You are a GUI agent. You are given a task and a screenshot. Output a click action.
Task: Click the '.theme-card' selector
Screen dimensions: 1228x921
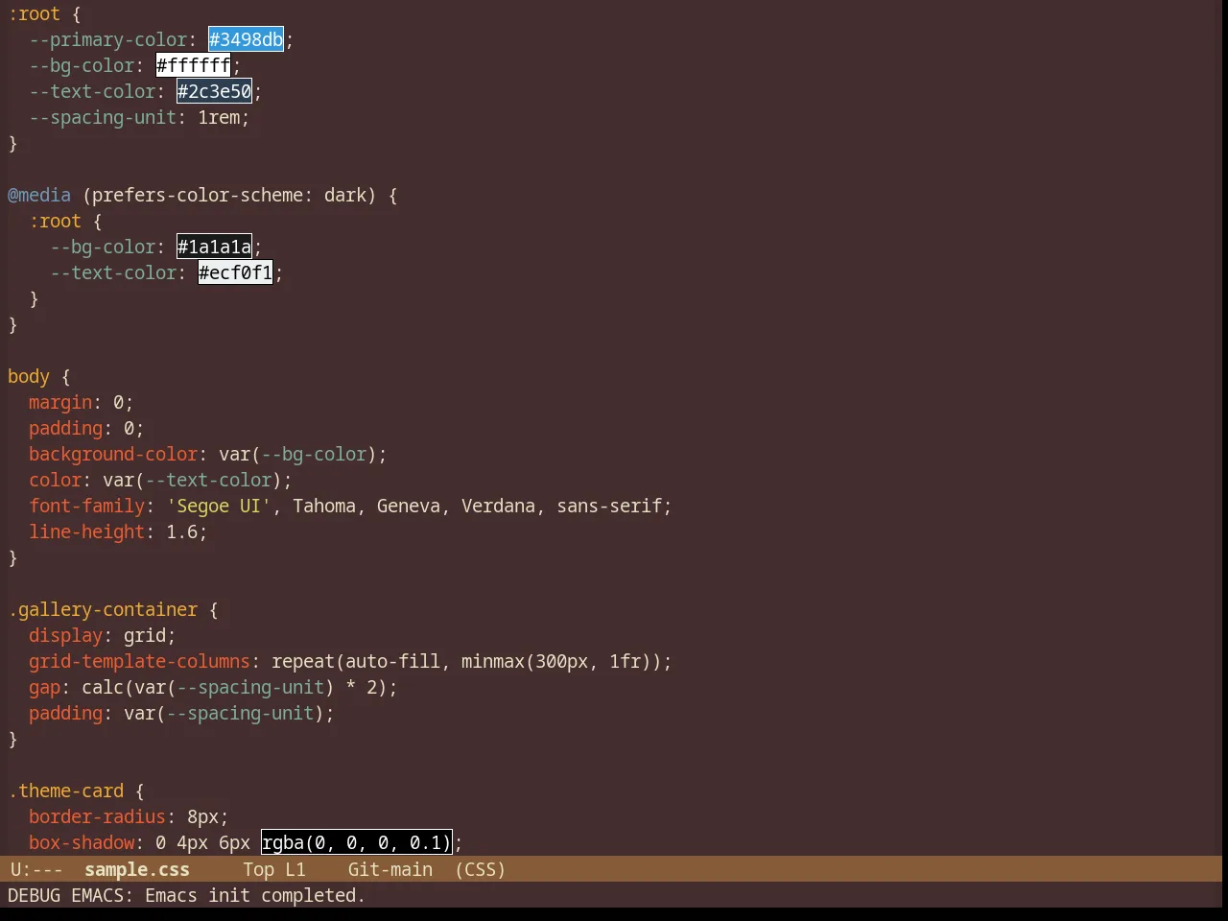[x=65, y=791]
